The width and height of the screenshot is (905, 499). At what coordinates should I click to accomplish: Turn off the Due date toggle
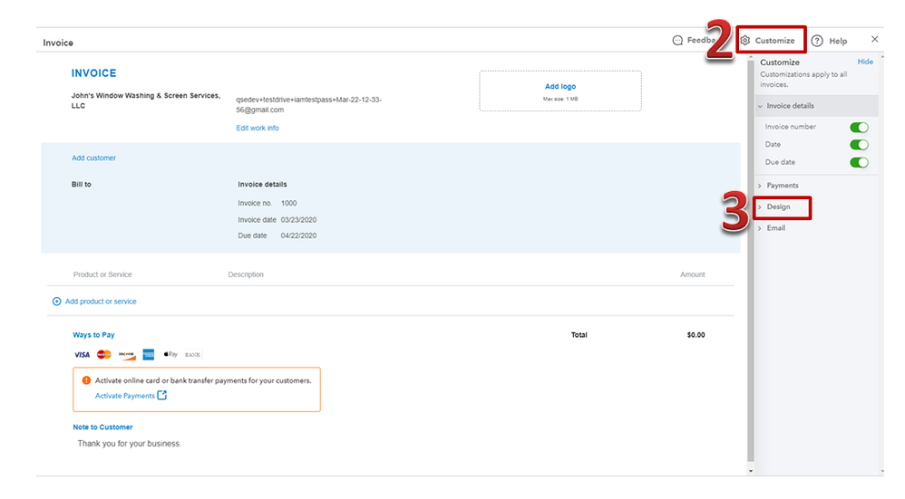859,163
